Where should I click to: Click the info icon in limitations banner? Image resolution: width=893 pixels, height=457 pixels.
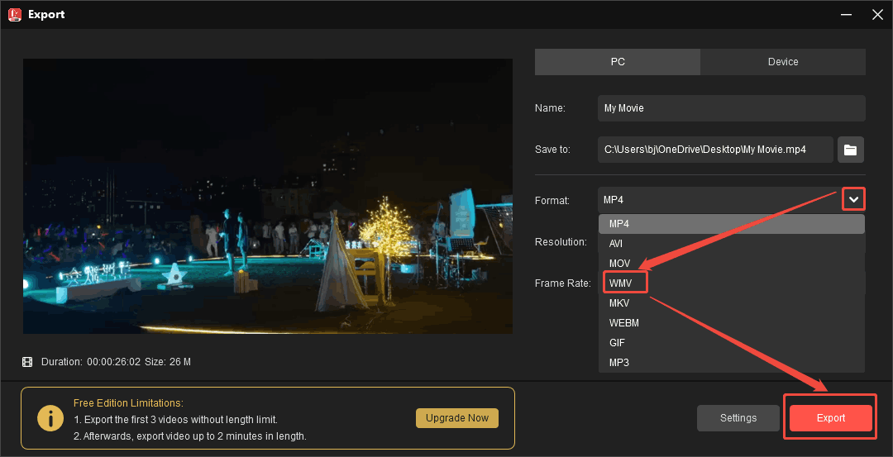[51, 419]
